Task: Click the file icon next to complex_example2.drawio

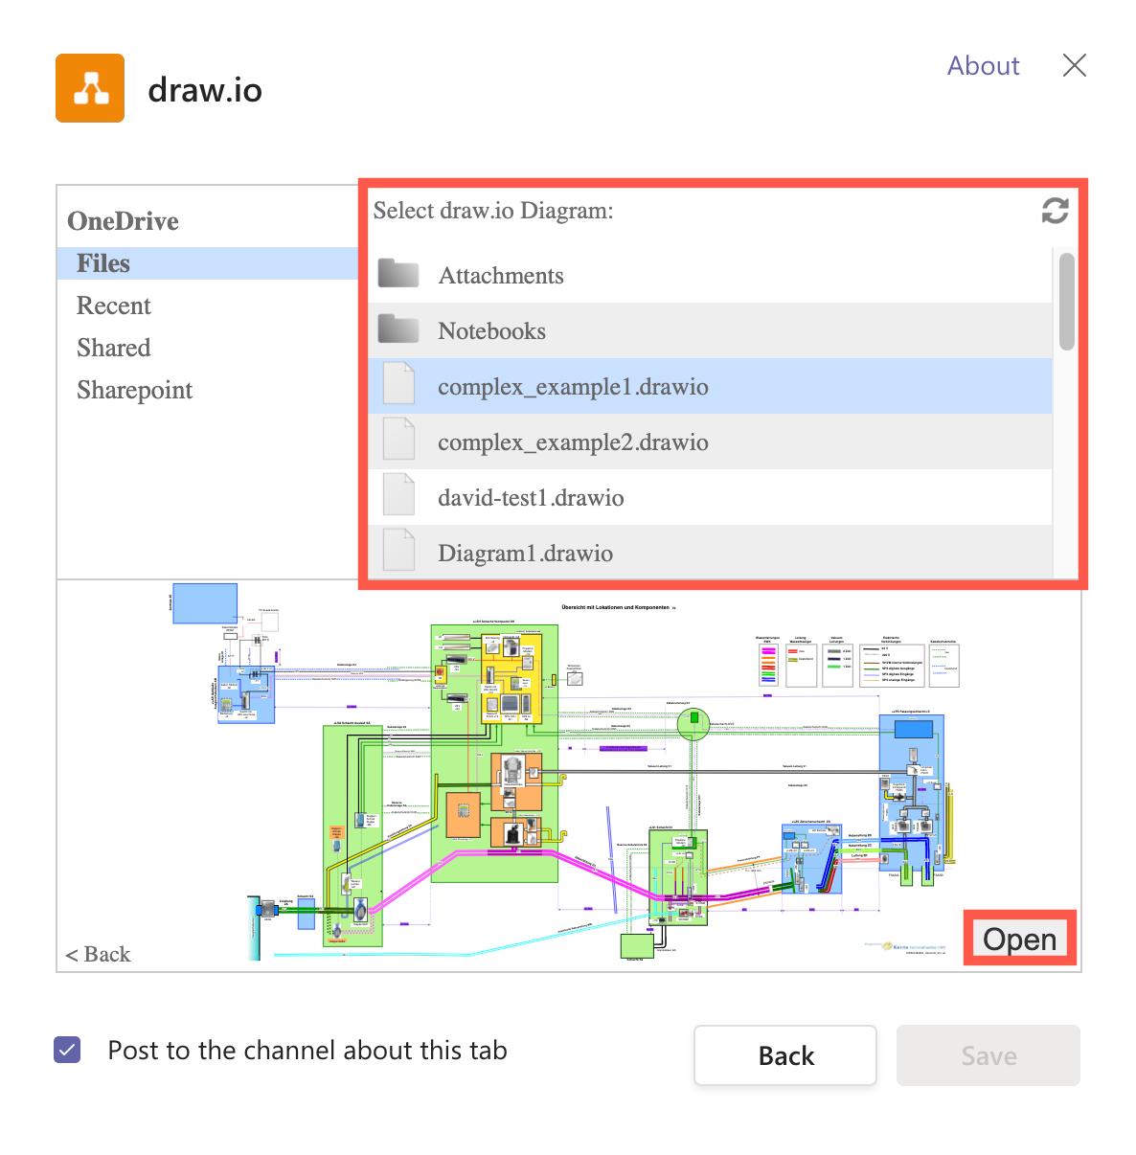Action: pyautogui.click(x=398, y=439)
